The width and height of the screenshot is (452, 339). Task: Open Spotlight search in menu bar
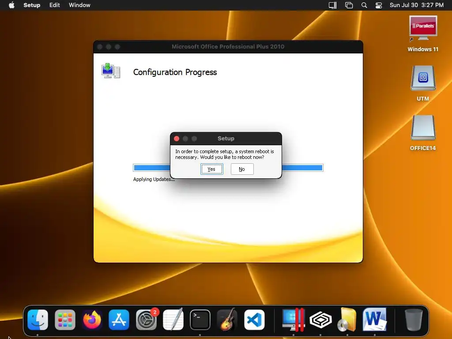click(364, 5)
